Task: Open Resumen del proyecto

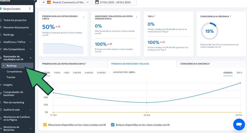Action: (16, 28)
